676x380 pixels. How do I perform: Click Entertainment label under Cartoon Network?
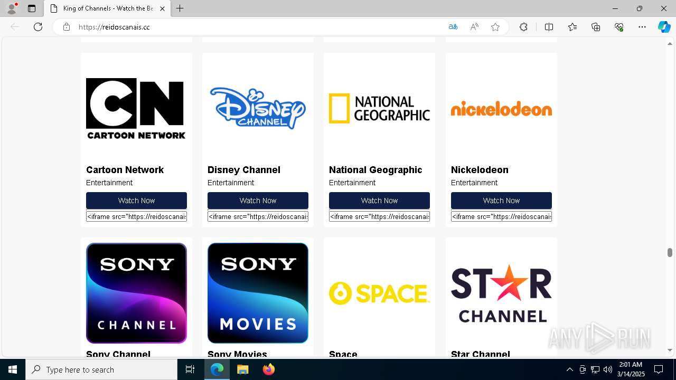[109, 183]
